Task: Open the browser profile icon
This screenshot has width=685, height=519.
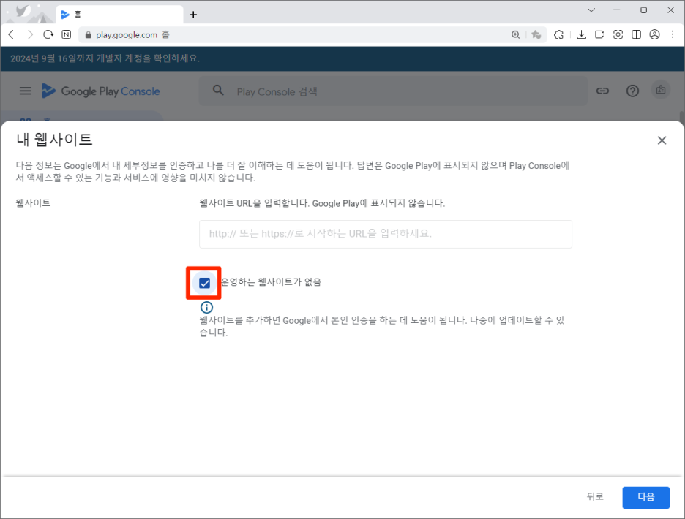Action: point(654,34)
